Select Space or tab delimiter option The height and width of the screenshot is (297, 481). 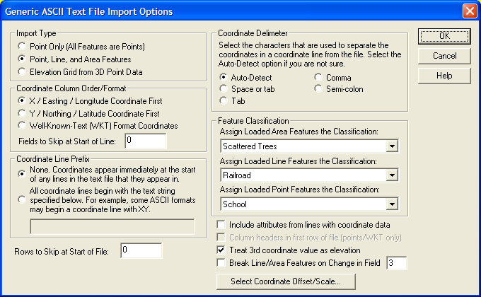pyautogui.click(x=224, y=89)
